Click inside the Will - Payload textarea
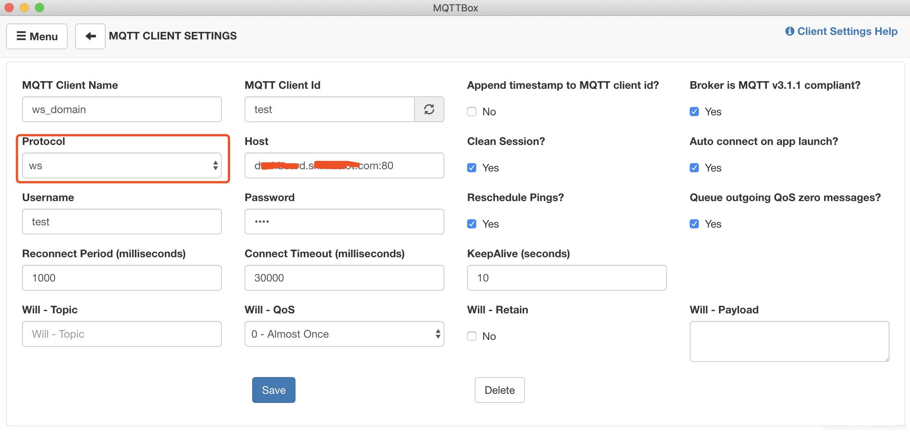The width and height of the screenshot is (910, 434). (790, 341)
